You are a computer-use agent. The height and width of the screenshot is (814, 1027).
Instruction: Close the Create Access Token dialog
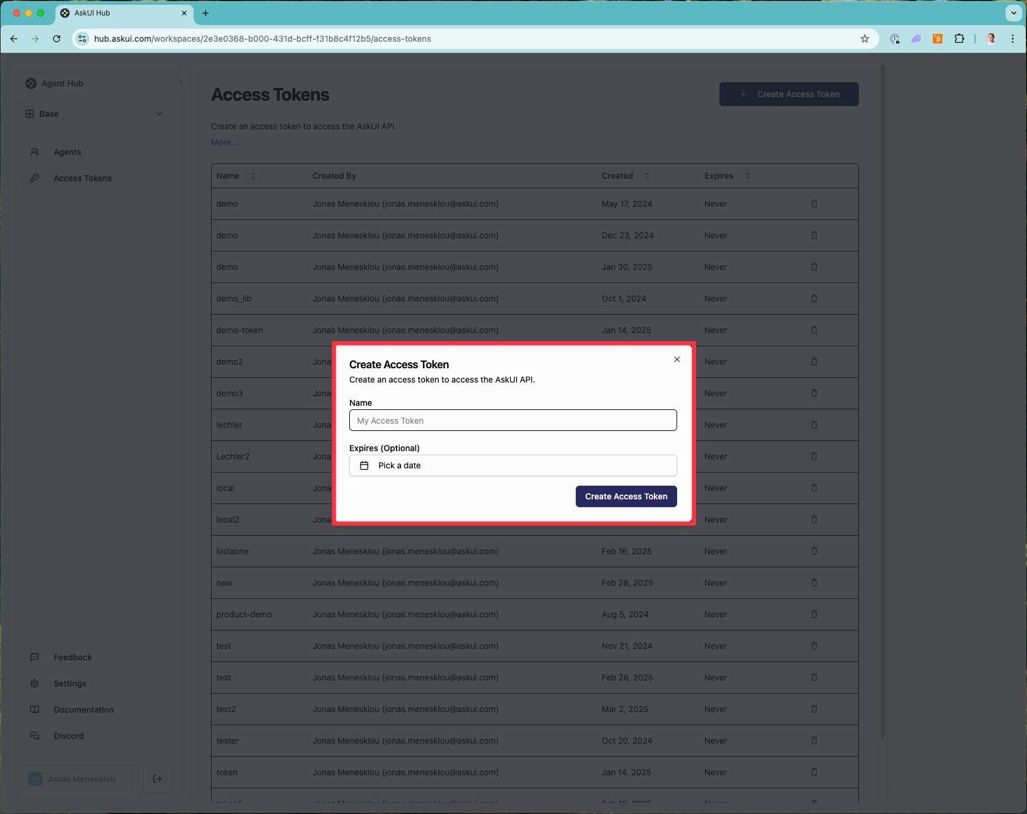point(677,359)
